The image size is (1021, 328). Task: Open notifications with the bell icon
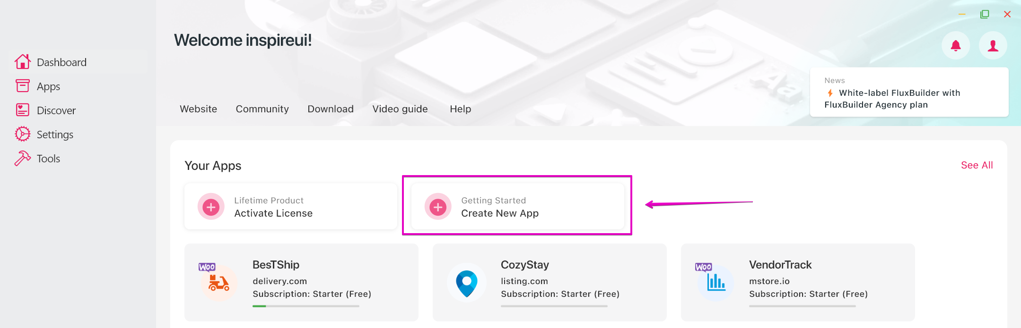point(956,45)
